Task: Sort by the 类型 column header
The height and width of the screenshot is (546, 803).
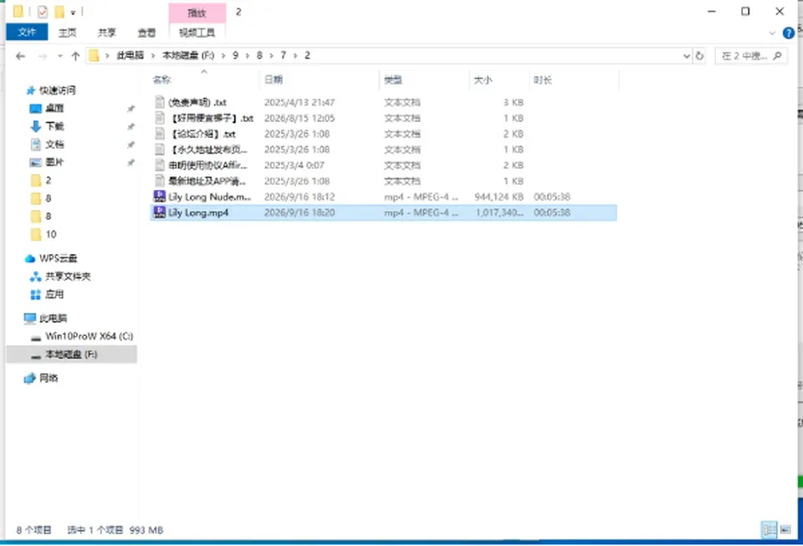Action: pos(424,79)
